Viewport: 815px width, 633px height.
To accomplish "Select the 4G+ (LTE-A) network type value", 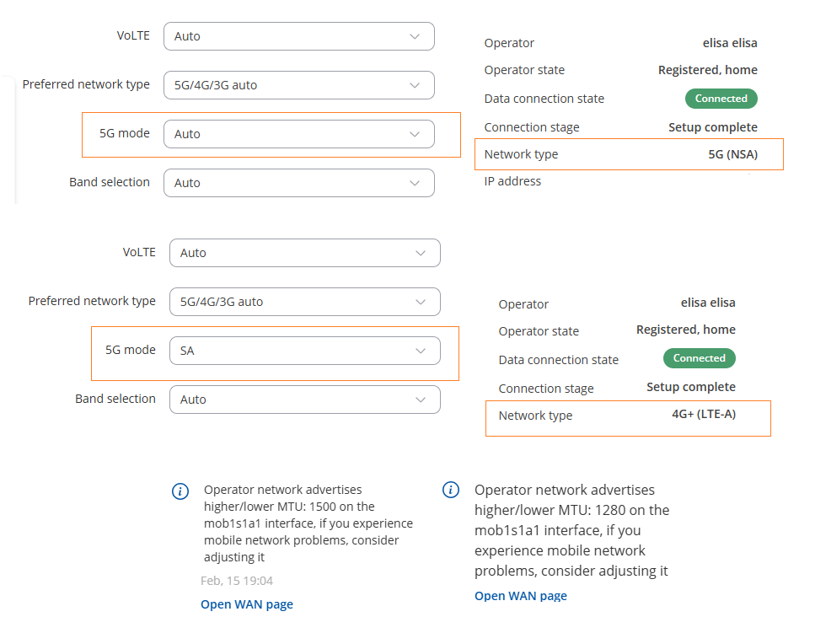I will pos(704,414).
